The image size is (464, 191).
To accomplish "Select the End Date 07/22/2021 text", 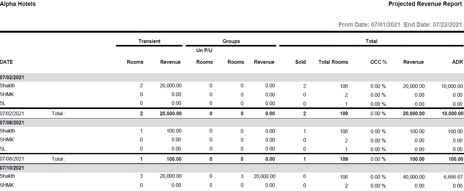I will point(433,25).
